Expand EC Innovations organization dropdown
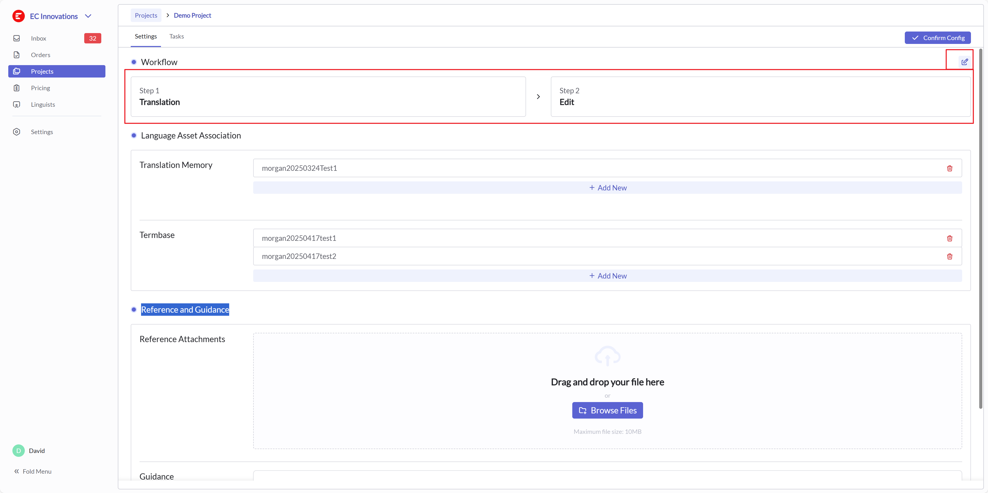The width and height of the screenshot is (988, 493). 88,16
